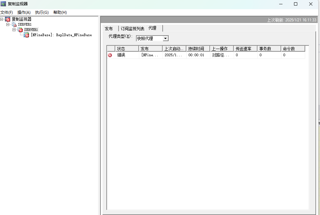
Task: Collapse the 复制监视器 root tree node
Action: point(1,19)
